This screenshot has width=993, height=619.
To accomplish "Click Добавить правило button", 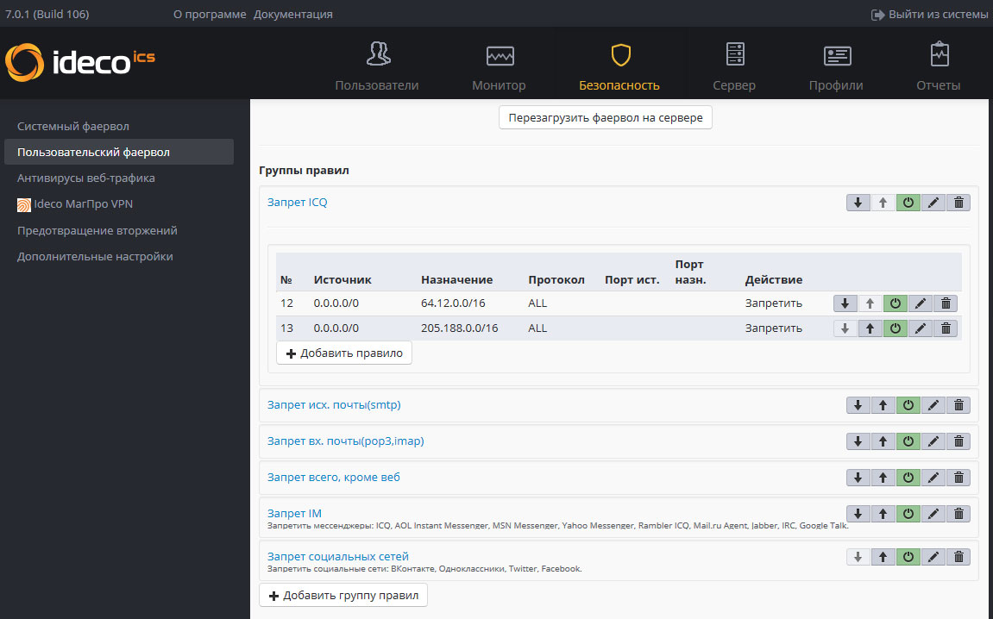I will click(344, 353).
